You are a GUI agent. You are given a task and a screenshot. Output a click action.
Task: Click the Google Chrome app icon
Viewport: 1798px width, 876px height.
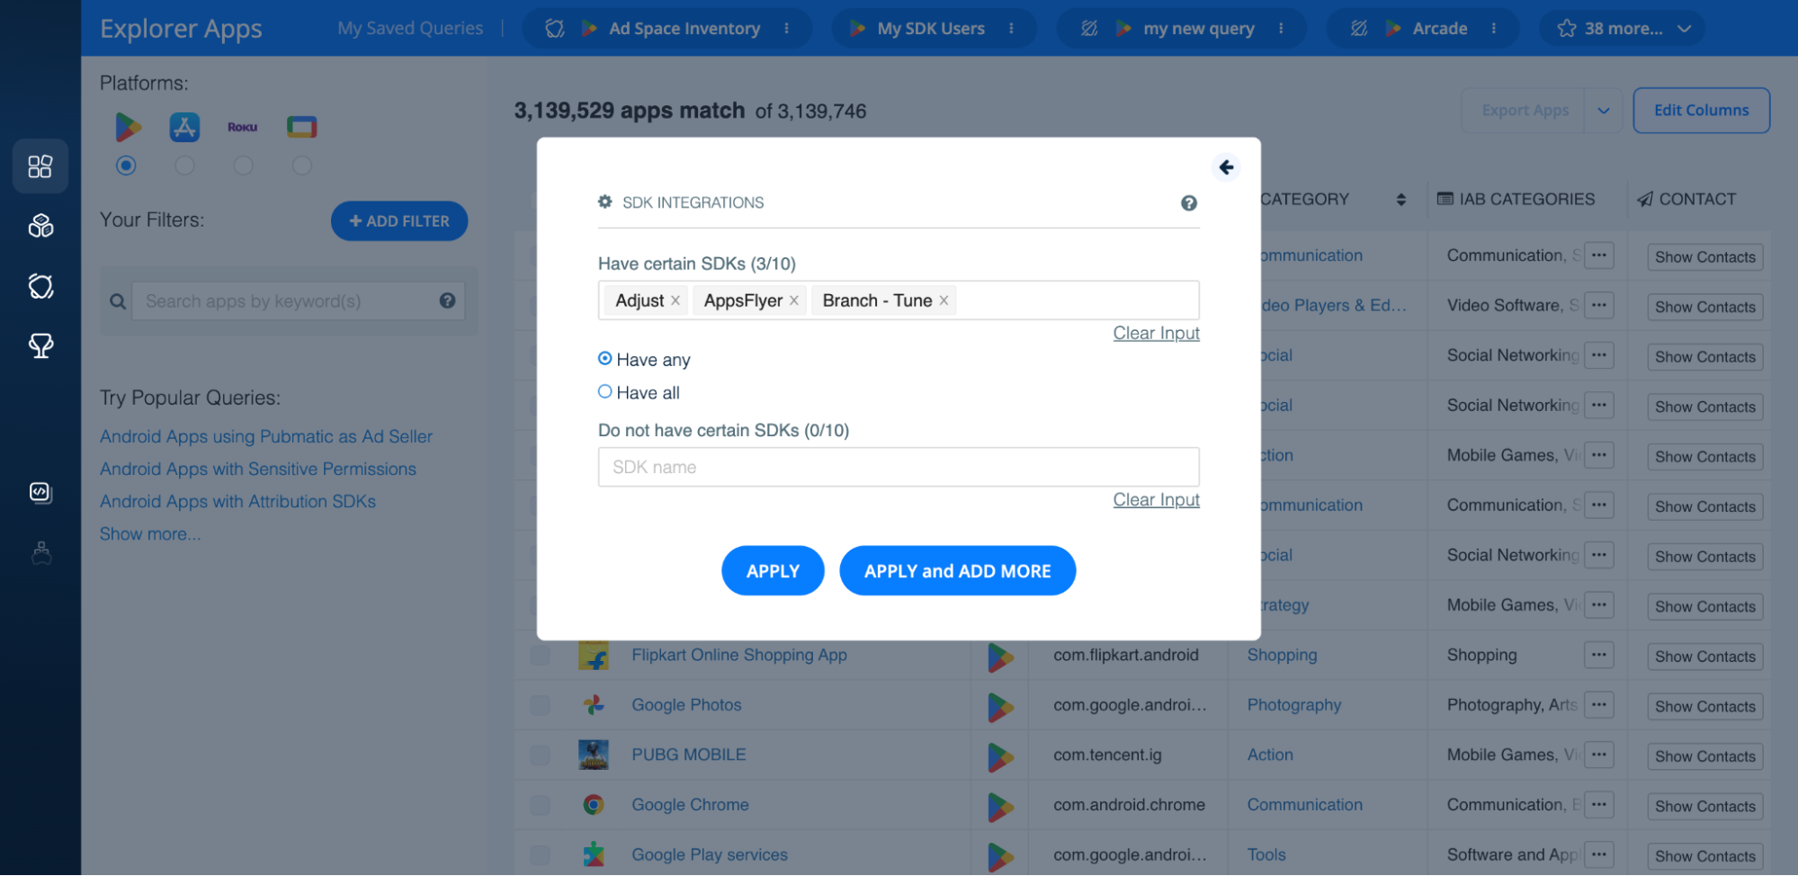point(594,805)
